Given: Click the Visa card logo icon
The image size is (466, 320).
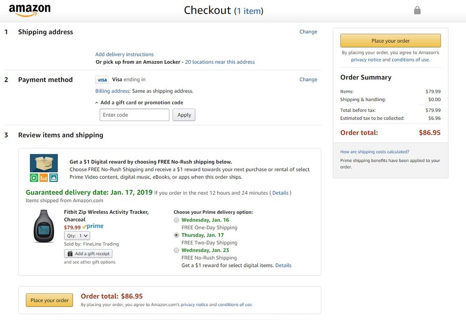Looking at the screenshot, I should click(102, 80).
